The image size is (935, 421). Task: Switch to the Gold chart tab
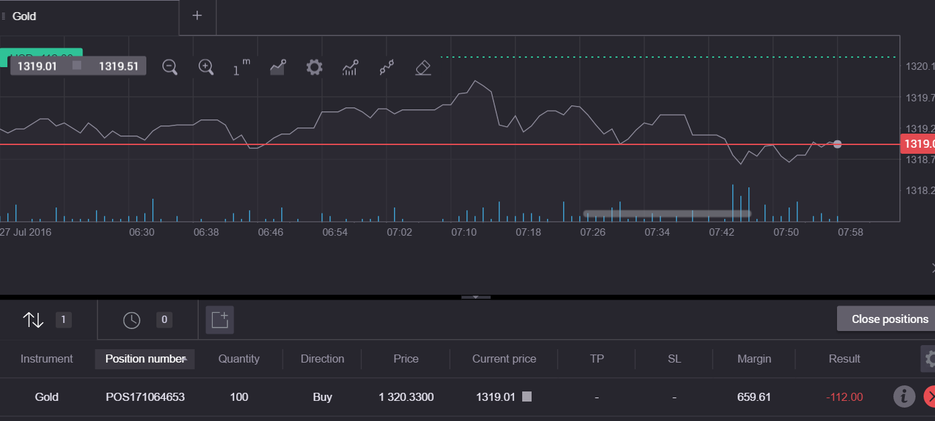[24, 16]
